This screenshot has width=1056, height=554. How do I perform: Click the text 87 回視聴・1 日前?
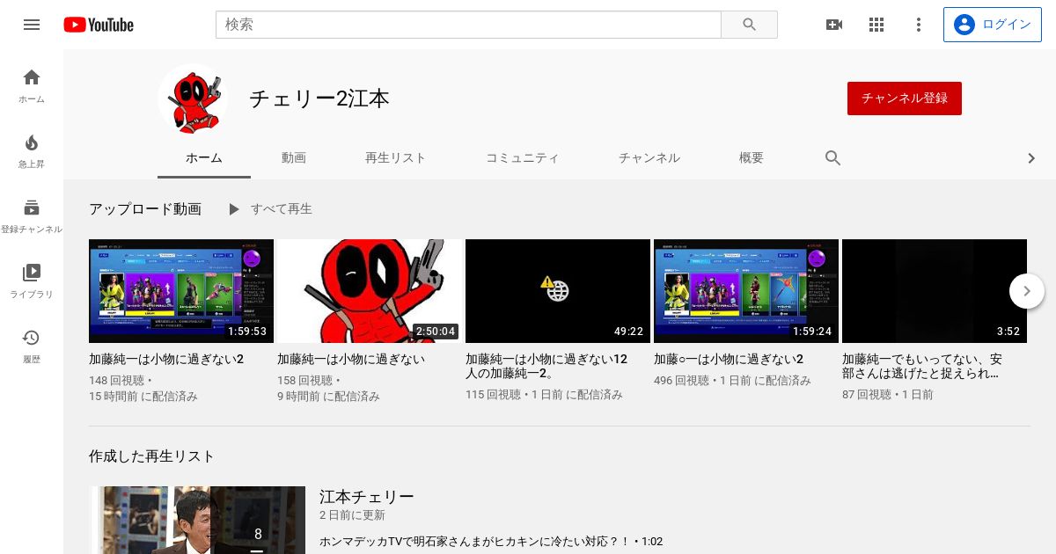click(888, 396)
